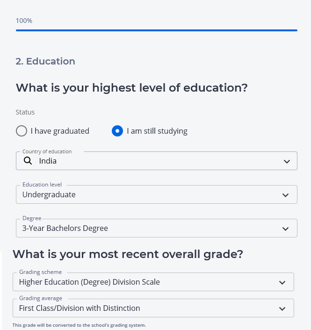Expand the First Class/Division with Distinction dropdown
Screen dimensions: 311x330
(x=145, y=308)
